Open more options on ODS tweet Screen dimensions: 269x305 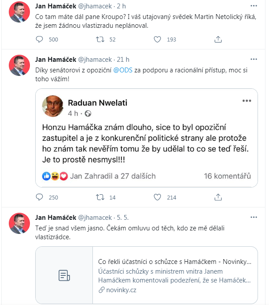pos(254,59)
